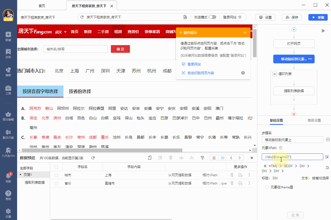This screenshot has height=220, width=331.
Task: Tick the select-all checkbox in field table header
Action: click(x=56, y=167)
